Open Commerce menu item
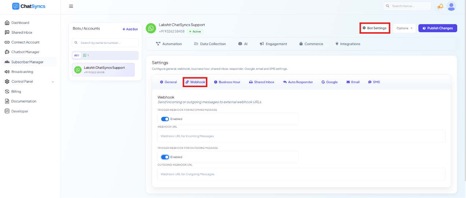The width and height of the screenshot is (466, 198). 311,44
